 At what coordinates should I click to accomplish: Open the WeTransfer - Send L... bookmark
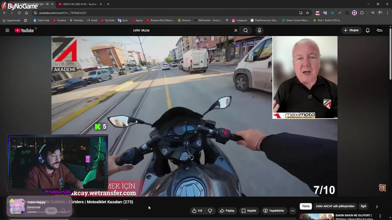[x=208, y=20]
